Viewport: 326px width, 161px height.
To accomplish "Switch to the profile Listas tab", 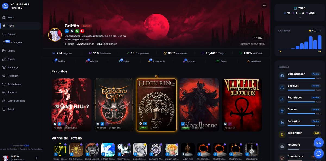I will coord(124,61).
